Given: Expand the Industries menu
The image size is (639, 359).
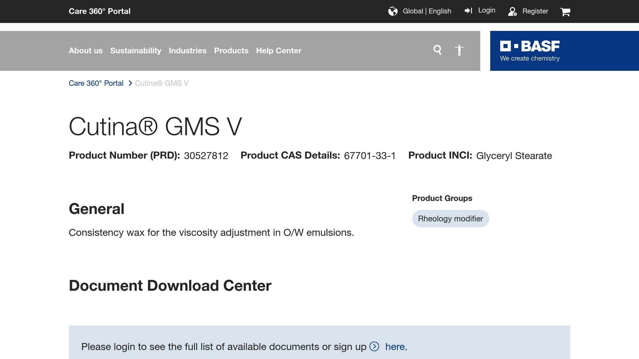Looking at the screenshot, I should 188,50.
